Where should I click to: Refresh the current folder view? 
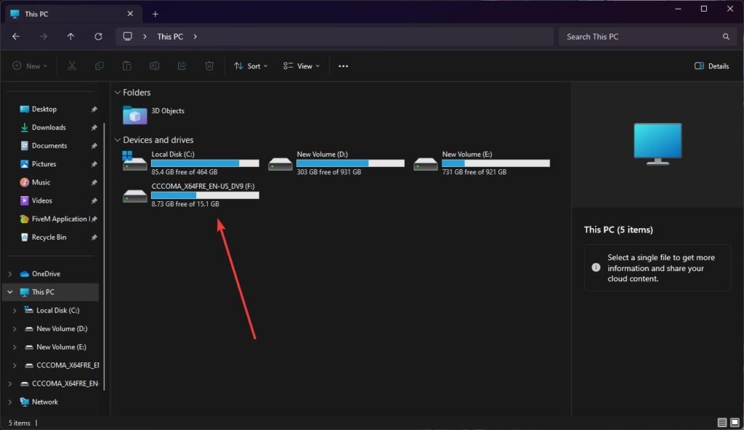[98, 36]
